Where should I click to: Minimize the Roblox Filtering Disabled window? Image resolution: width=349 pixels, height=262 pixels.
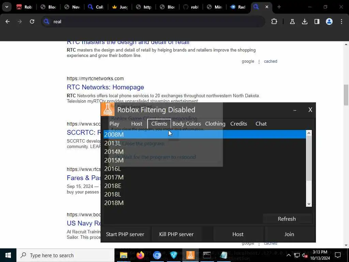[295, 110]
